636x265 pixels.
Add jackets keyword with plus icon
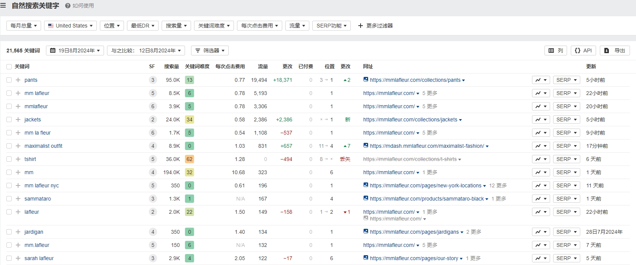tap(18, 119)
